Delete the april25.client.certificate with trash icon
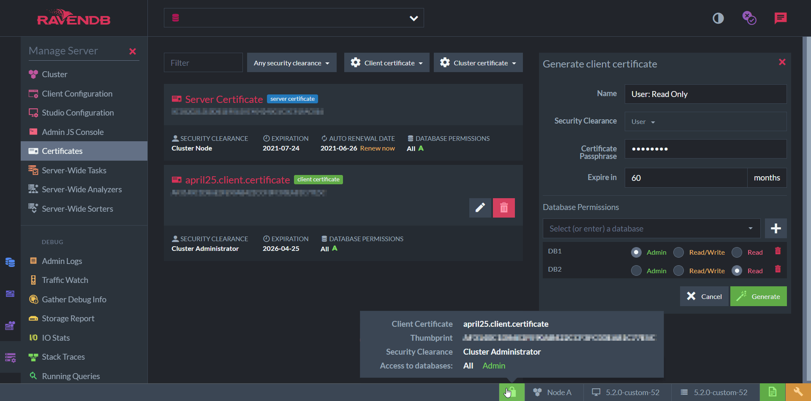This screenshot has height=401, width=811. pyautogui.click(x=503, y=208)
